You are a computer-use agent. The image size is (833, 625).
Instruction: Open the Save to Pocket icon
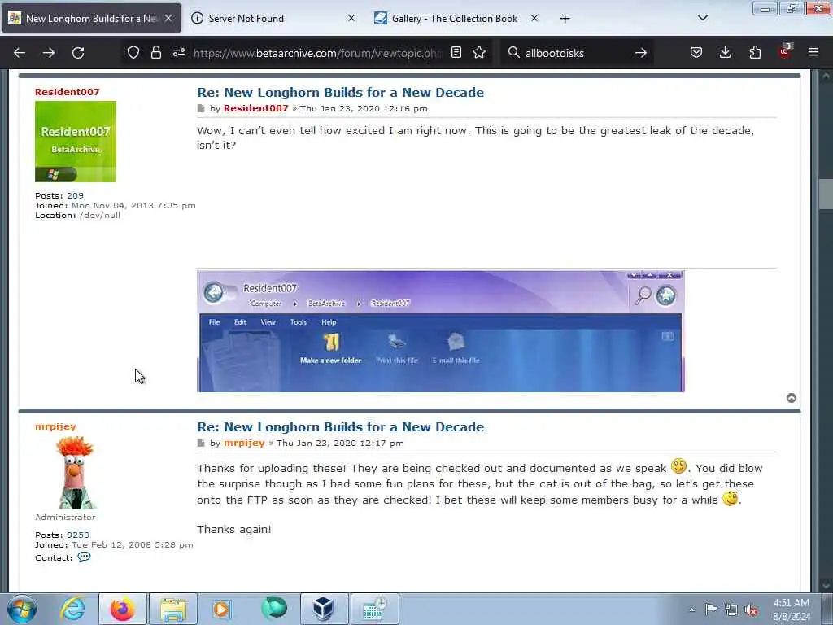click(x=696, y=52)
